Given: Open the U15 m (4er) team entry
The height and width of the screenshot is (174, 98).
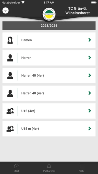Looking at the screenshot, I should pyautogui.click(x=49, y=129).
